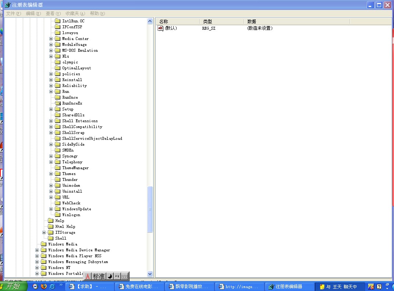Expand the Uninstall key
394x291 pixels.
(x=51, y=191)
